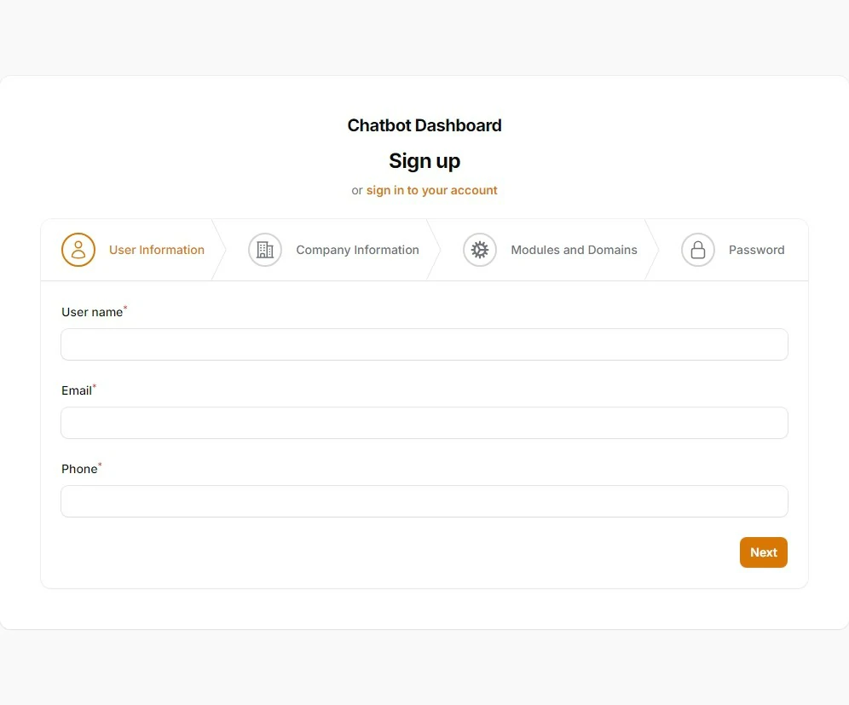Focus the User name input field
This screenshot has width=849, height=705.
(424, 344)
